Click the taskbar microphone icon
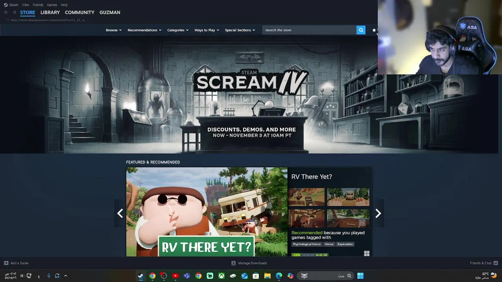This screenshot has height=282, width=502. (x=49, y=276)
